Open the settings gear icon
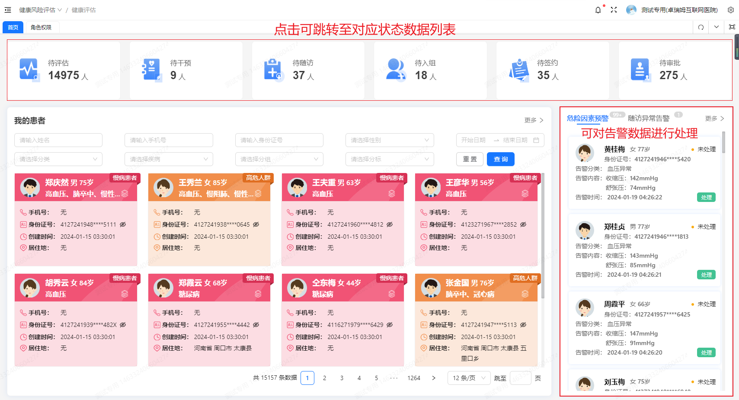This screenshot has height=400, width=739. (731, 10)
